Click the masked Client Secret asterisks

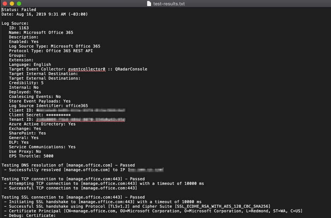(58, 115)
